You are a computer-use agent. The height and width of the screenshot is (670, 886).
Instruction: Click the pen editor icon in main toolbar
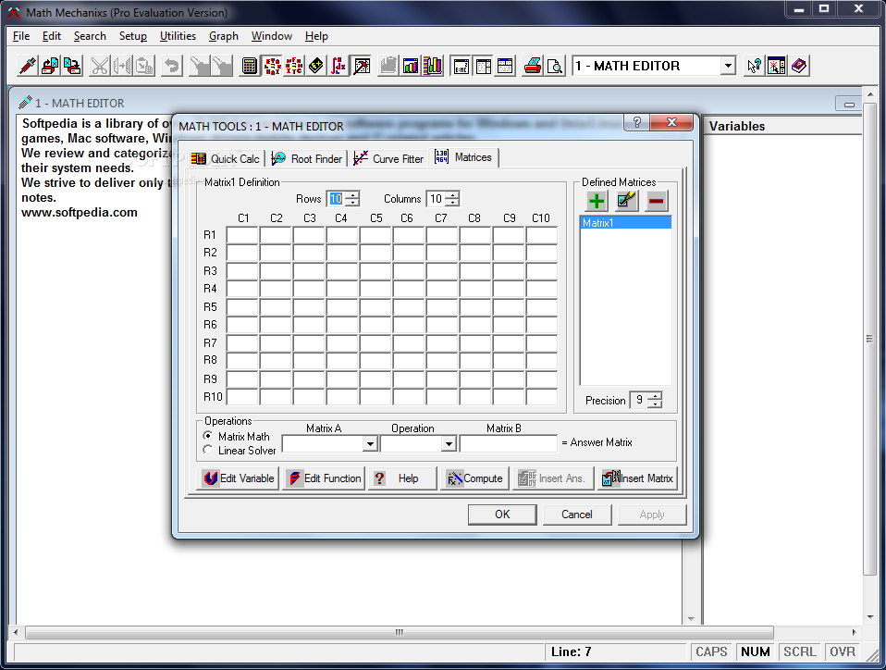(27, 66)
